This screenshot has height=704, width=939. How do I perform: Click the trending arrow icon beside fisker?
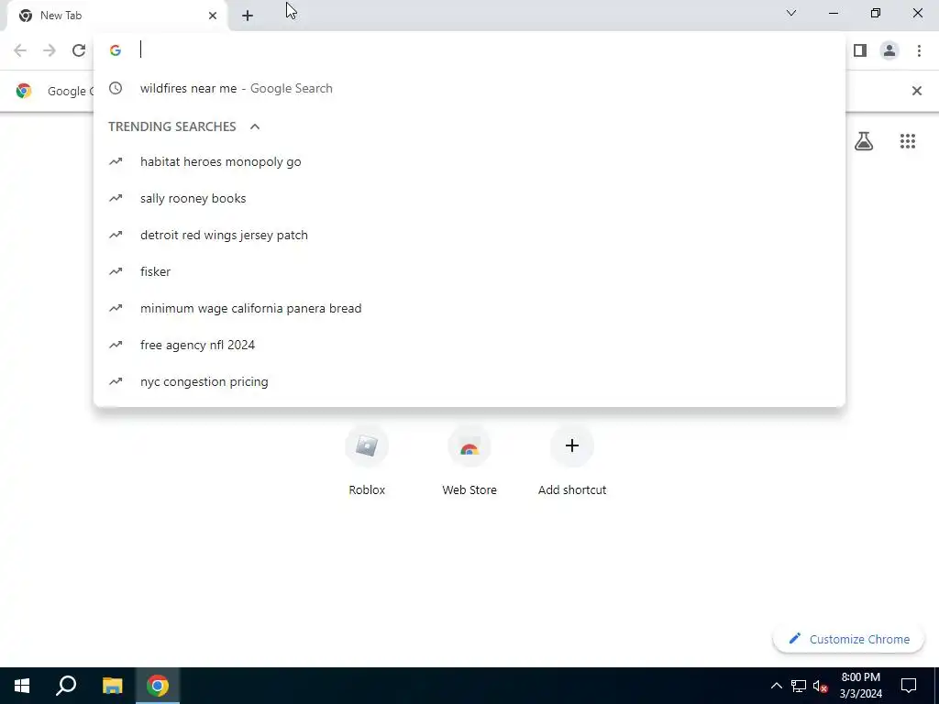coord(116,271)
